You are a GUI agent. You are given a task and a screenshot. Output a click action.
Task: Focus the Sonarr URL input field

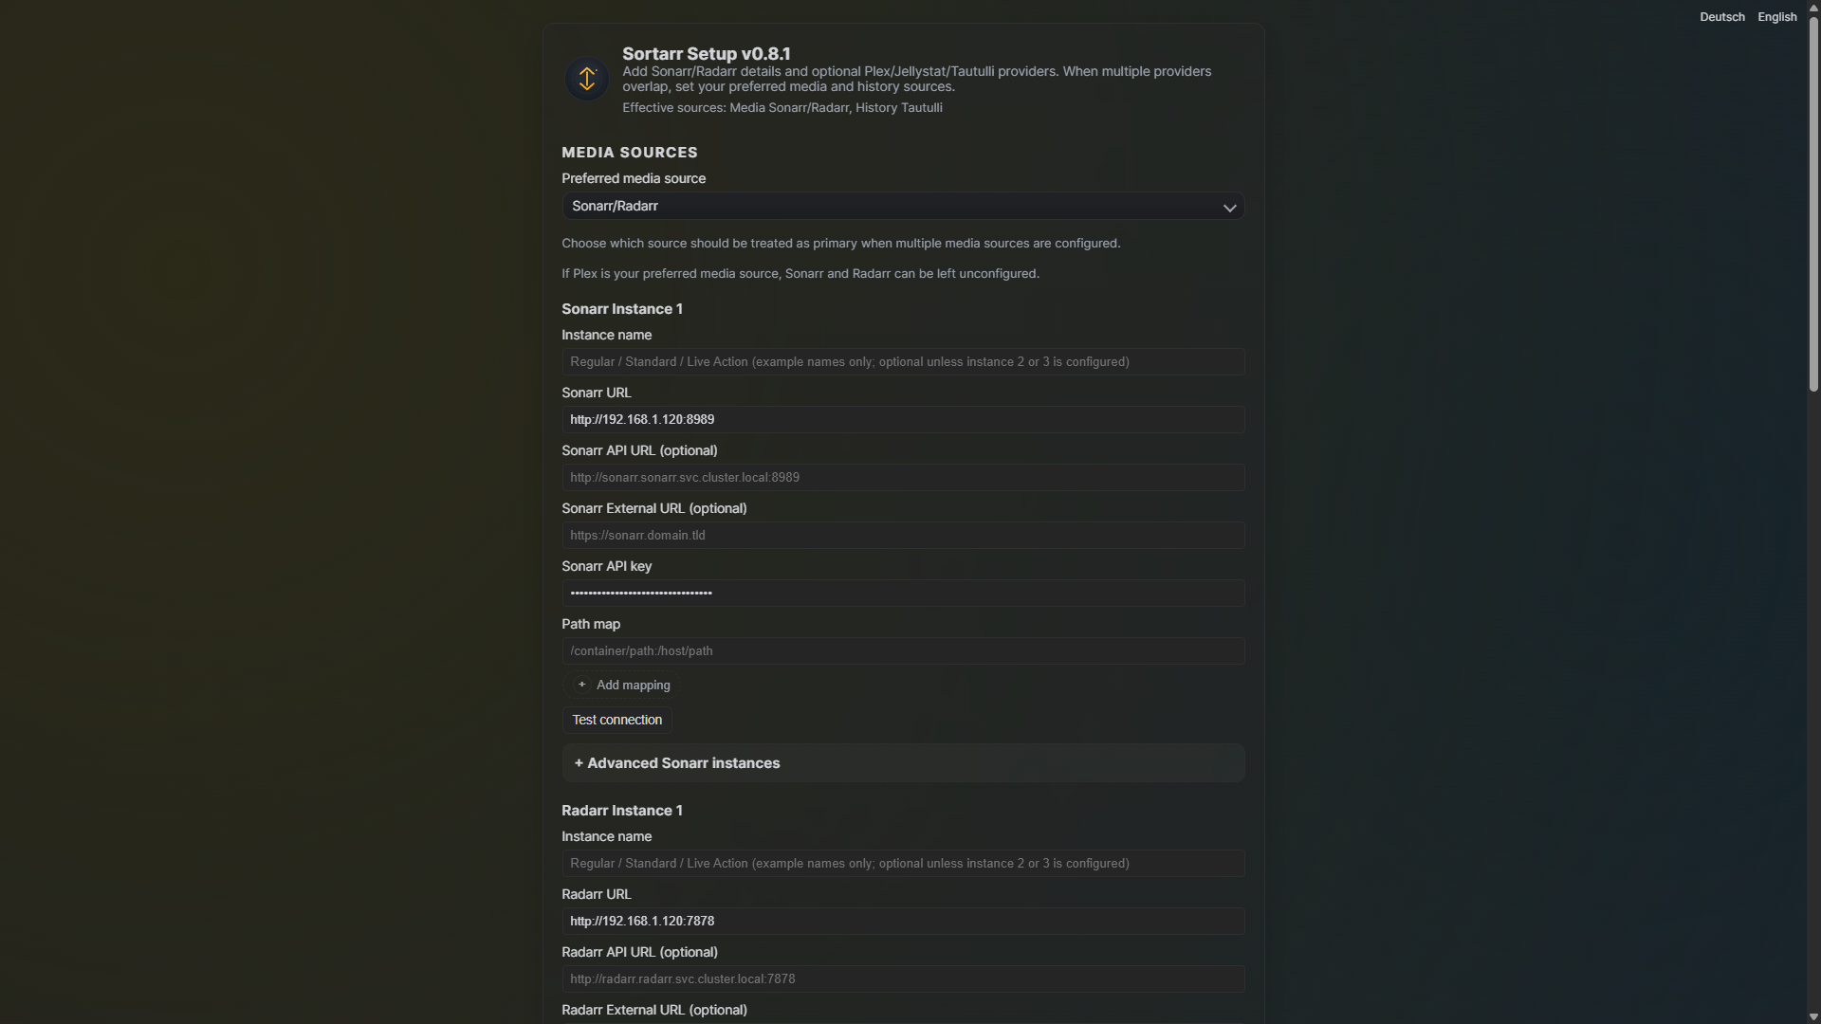coord(903,419)
